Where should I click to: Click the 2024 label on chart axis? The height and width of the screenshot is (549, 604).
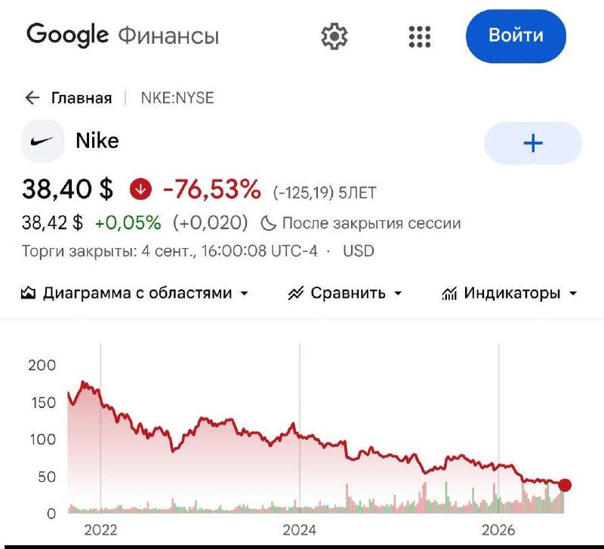(299, 530)
